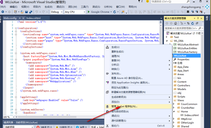
Task: Collapse the configSections node in code outline
Action: [x=16, y=31]
